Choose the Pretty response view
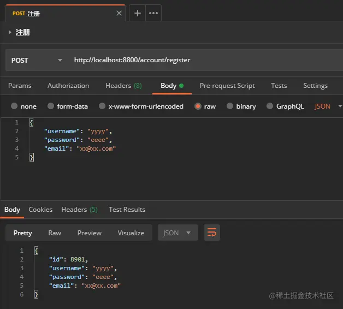The width and height of the screenshot is (343, 309). pyautogui.click(x=23, y=233)
